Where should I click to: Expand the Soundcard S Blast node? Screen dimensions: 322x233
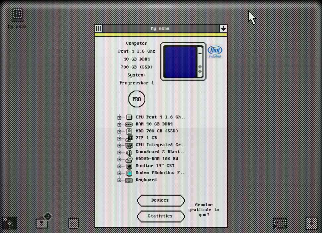(x=119, y=152)
